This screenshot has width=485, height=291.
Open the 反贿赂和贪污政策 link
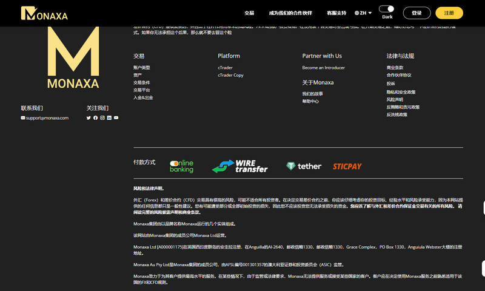403,107
